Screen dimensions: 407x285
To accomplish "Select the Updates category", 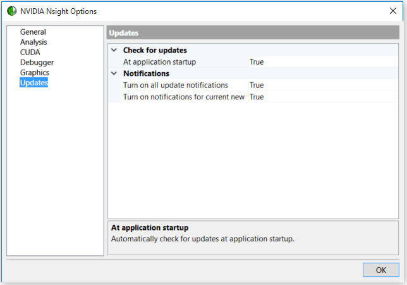I will [x=33, y=83].
